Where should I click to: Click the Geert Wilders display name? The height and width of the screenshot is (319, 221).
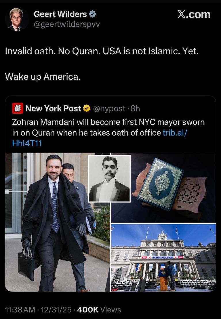(60, 14)
